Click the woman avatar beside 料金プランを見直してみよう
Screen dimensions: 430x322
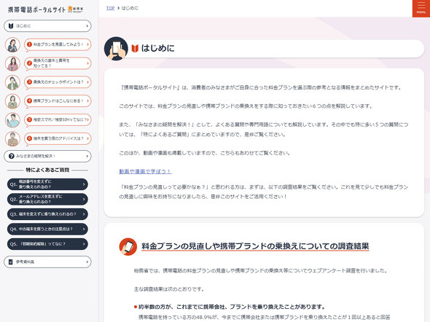coord(12,45)
